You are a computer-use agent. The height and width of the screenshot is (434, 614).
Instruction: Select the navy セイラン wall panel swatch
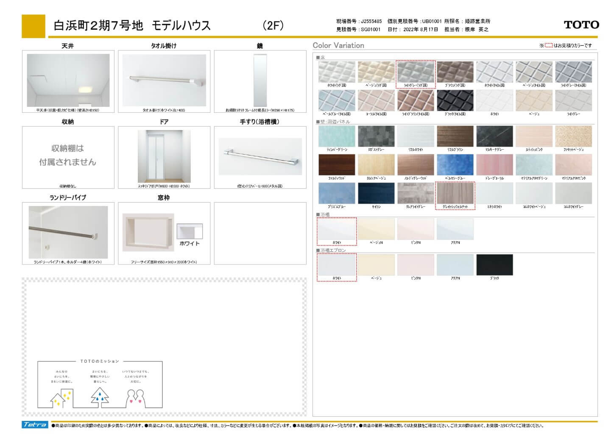(x=376, y=193)
